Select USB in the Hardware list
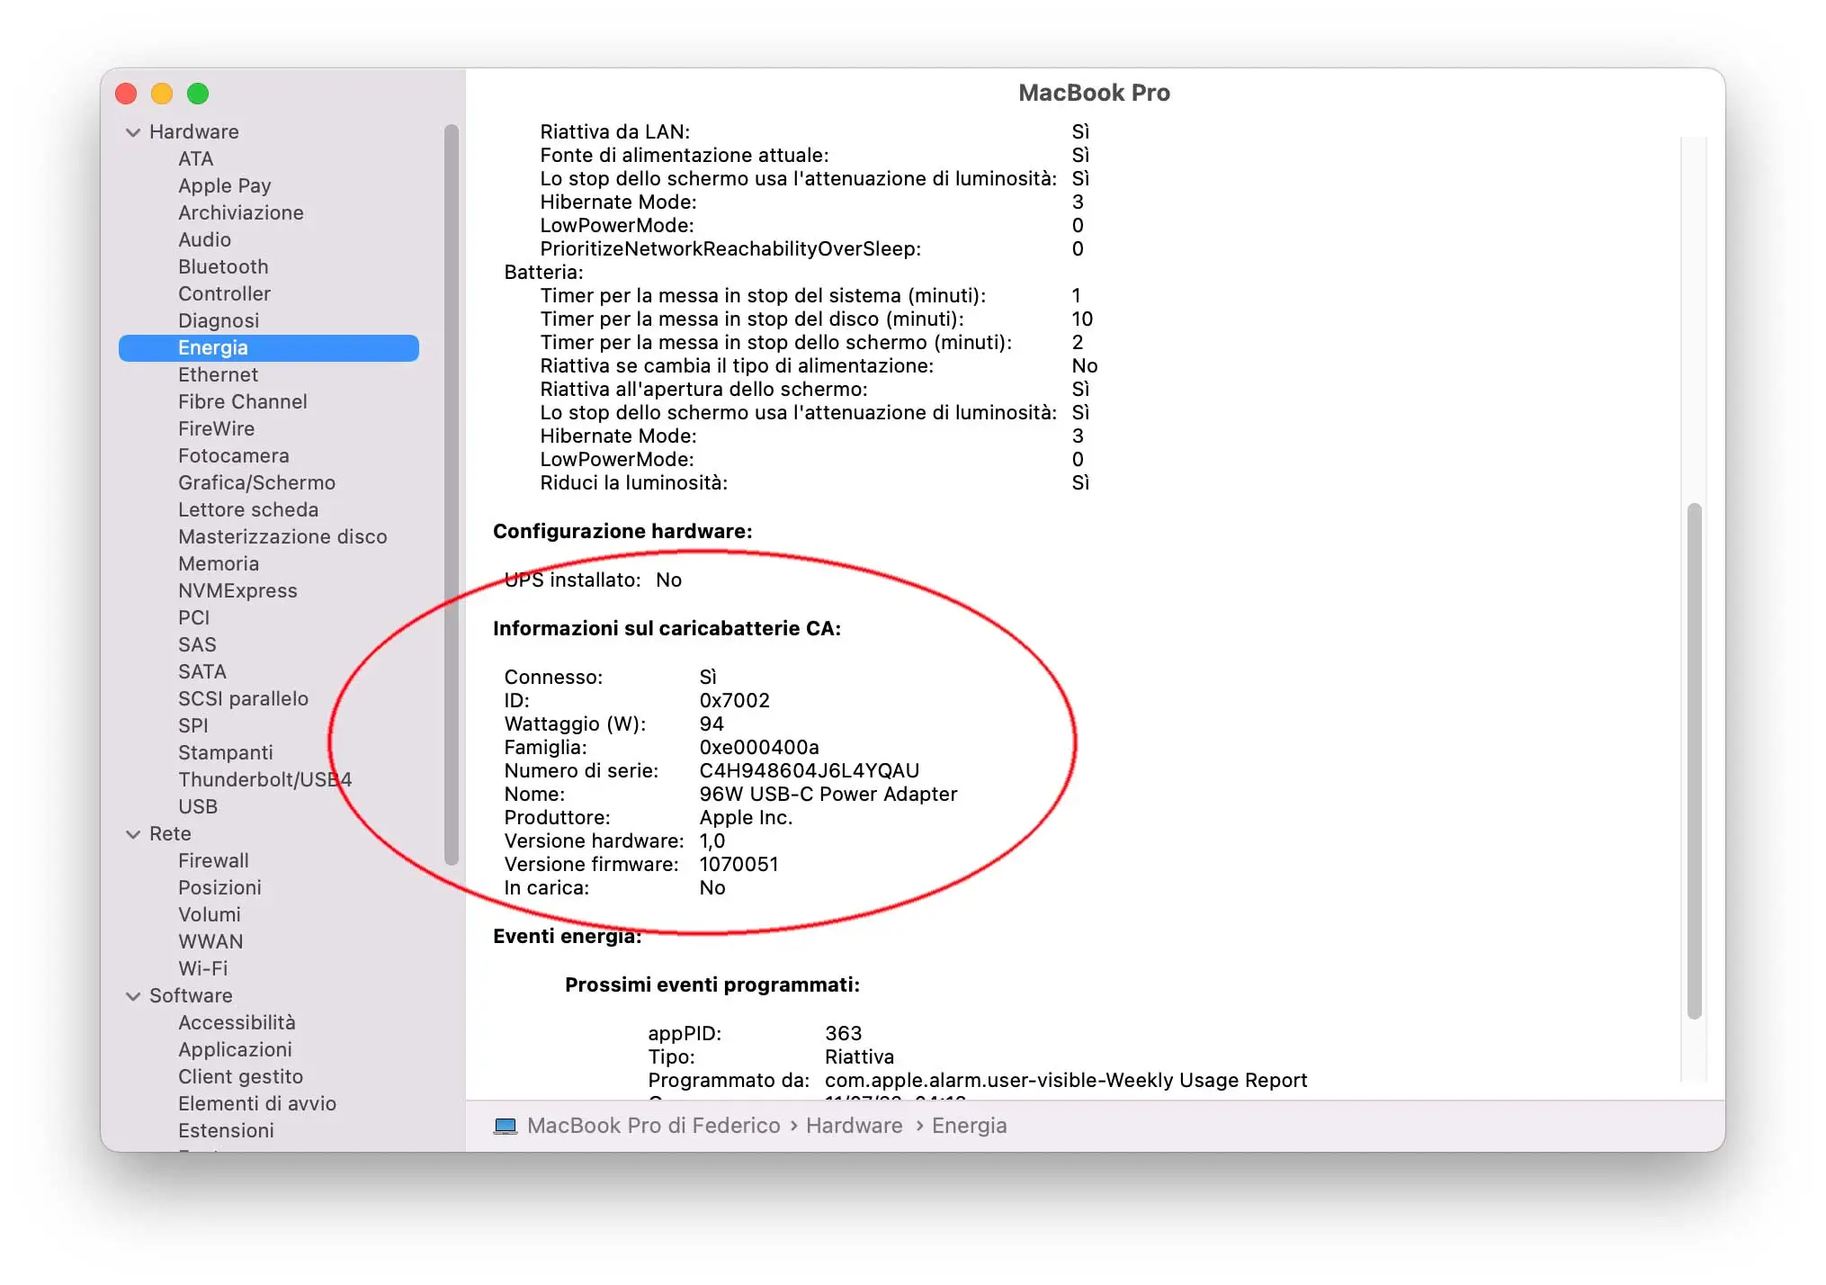The height and width of the screenshot is (1285, 1826). coord(197,806)
